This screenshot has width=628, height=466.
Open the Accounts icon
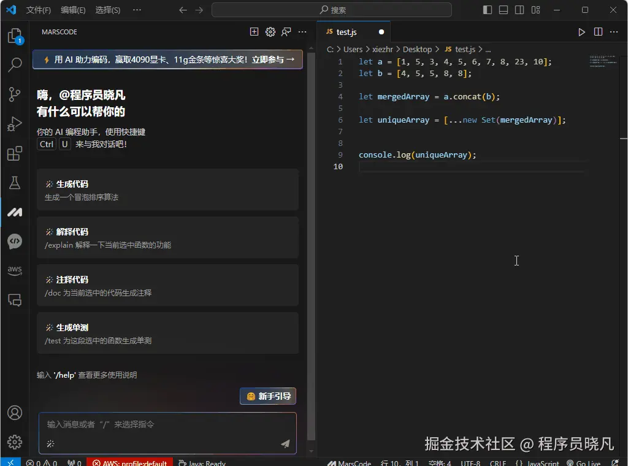tap(15, 413)
